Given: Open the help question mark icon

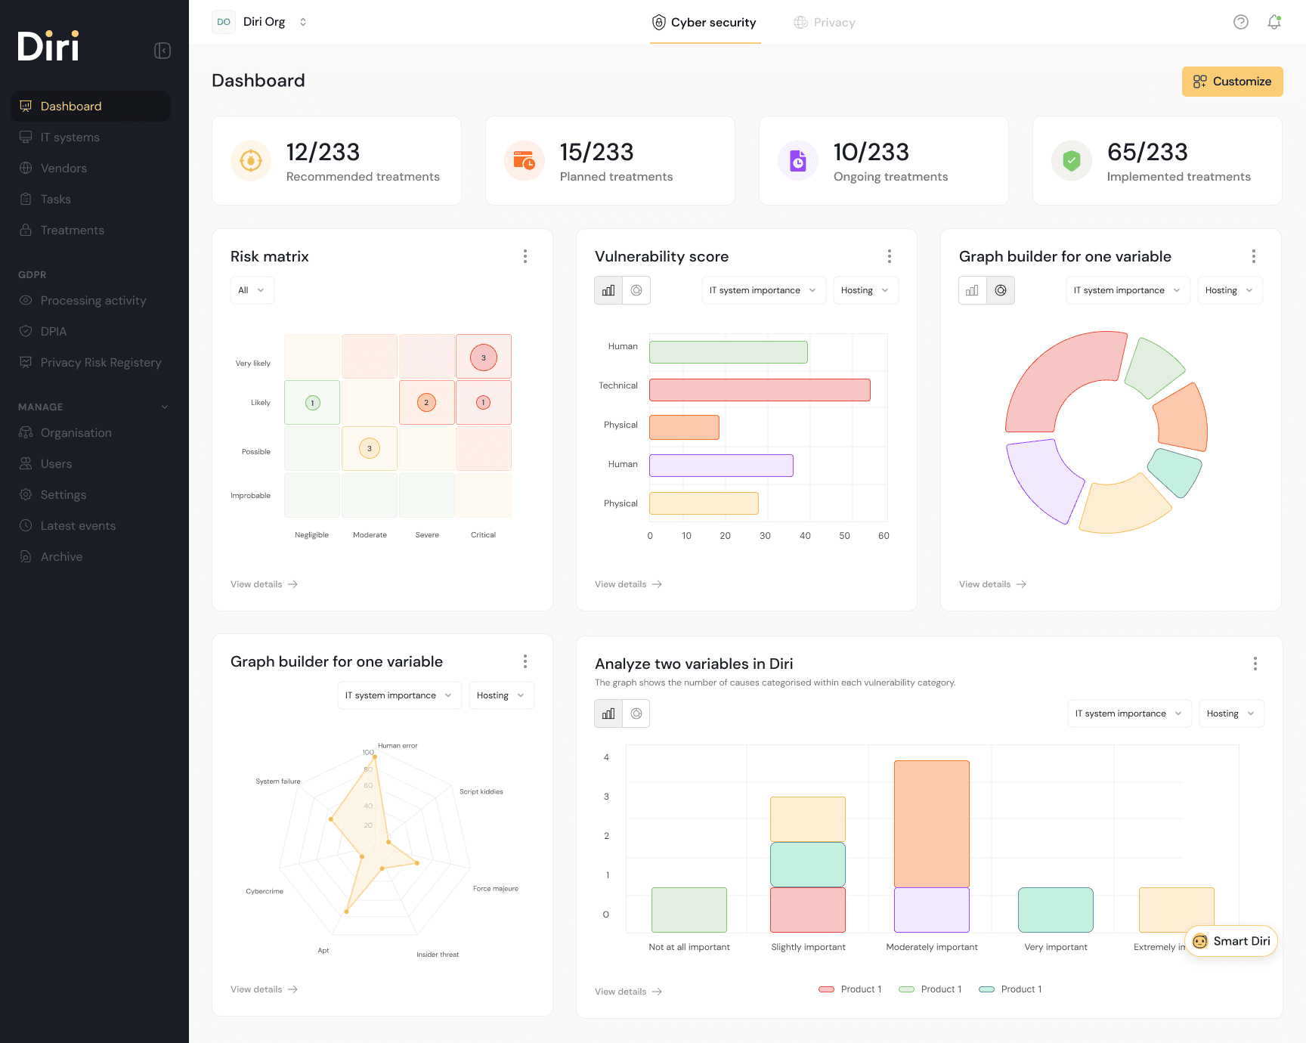Looking at the screenshot, I should coord(1240,22).
